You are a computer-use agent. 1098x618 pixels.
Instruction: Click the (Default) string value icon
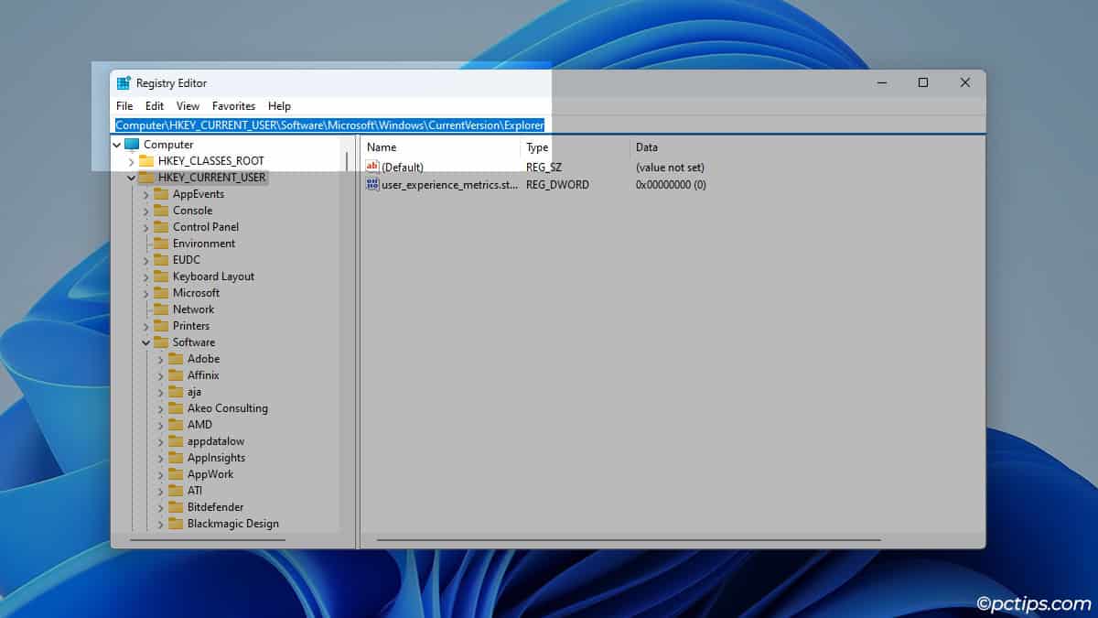(x=372, y=167)
